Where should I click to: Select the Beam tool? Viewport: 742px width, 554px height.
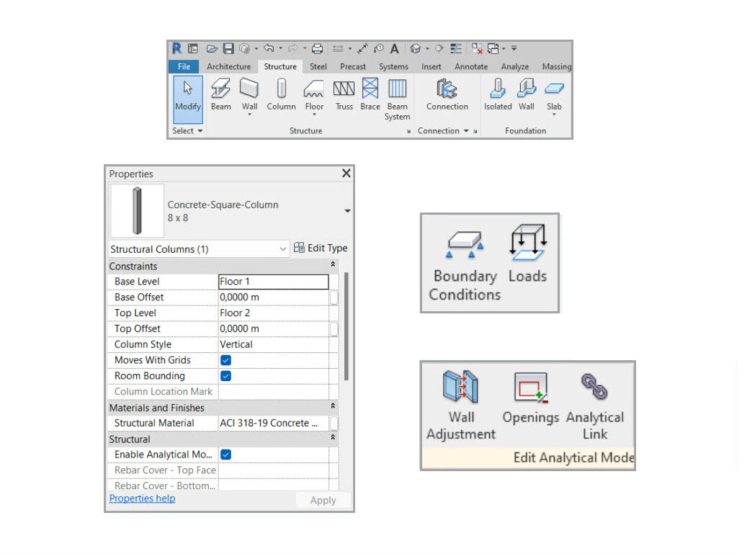(220, 94)
